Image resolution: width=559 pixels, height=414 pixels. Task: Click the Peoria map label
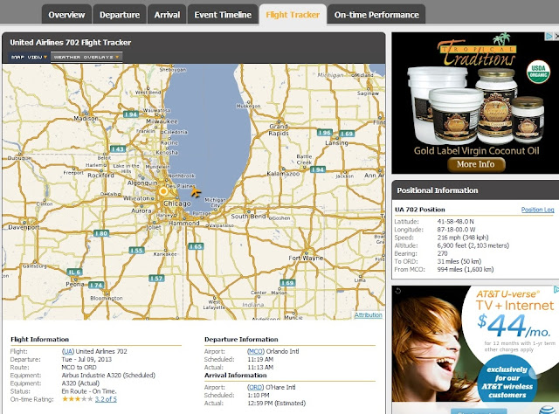(x=75, y=284)
